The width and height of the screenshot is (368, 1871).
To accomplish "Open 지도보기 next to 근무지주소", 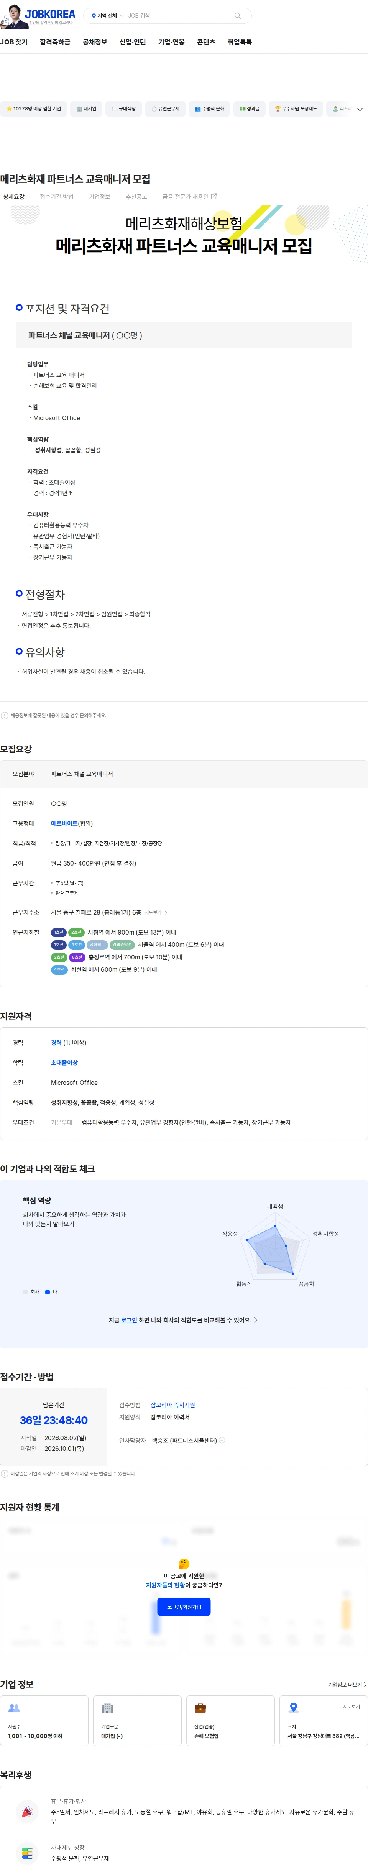I will click(x=155, y=913).
